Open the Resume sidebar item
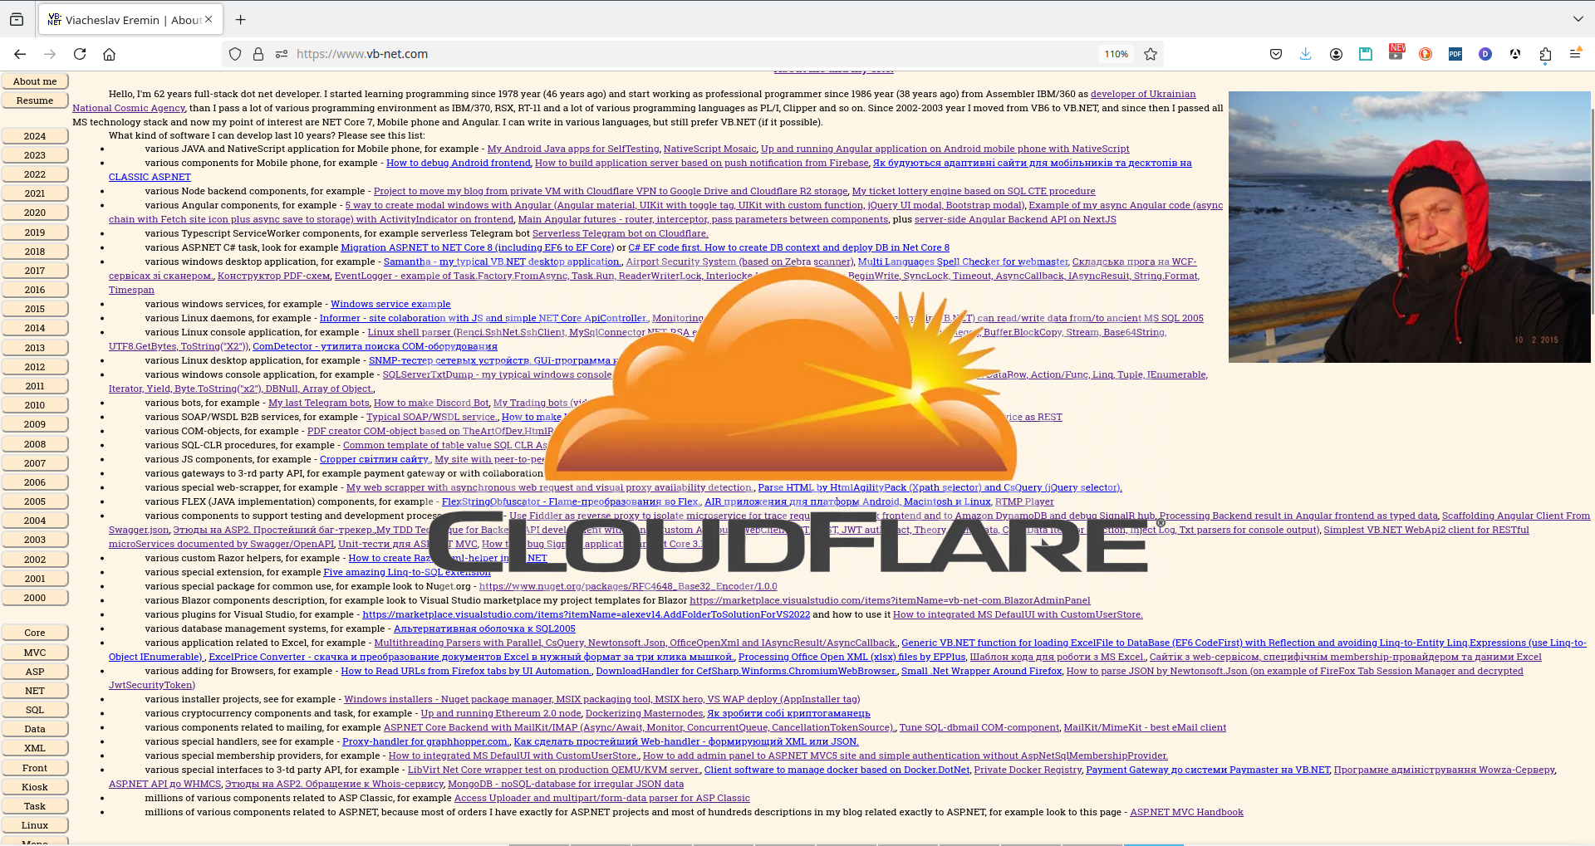 click(35, 100)
